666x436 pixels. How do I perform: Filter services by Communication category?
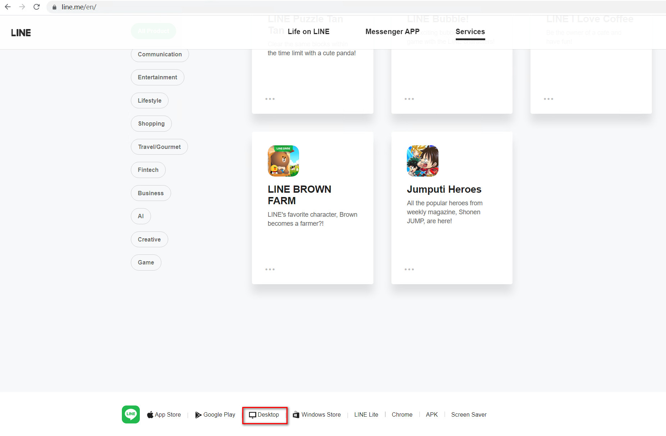point(160,54)
